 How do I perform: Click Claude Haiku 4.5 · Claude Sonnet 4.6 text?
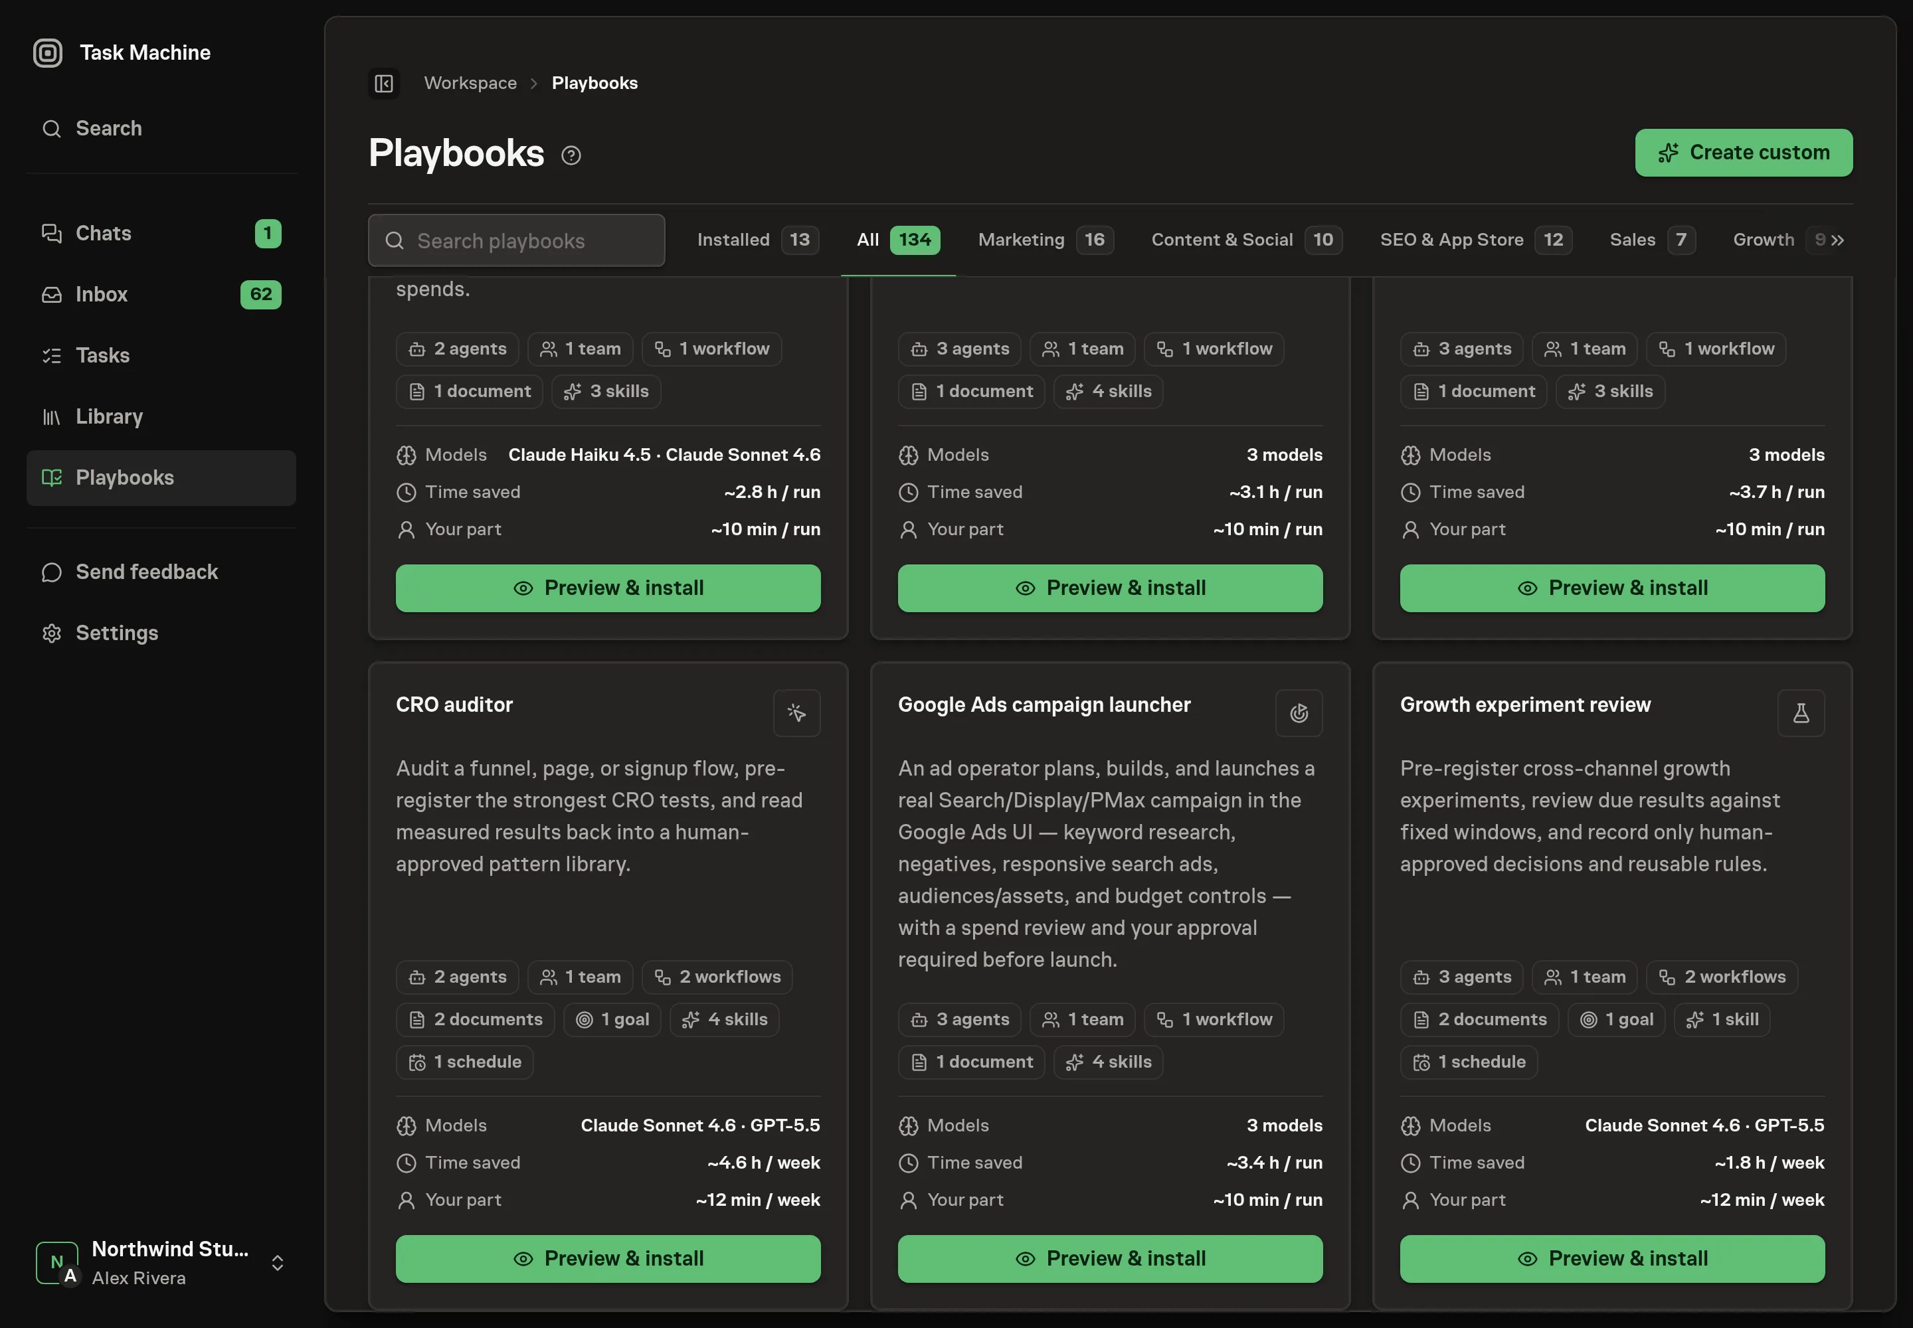(664, 455)
